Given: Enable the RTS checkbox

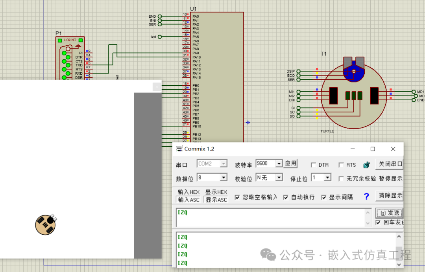Looking at the screenshot, I should pos(341,165).
